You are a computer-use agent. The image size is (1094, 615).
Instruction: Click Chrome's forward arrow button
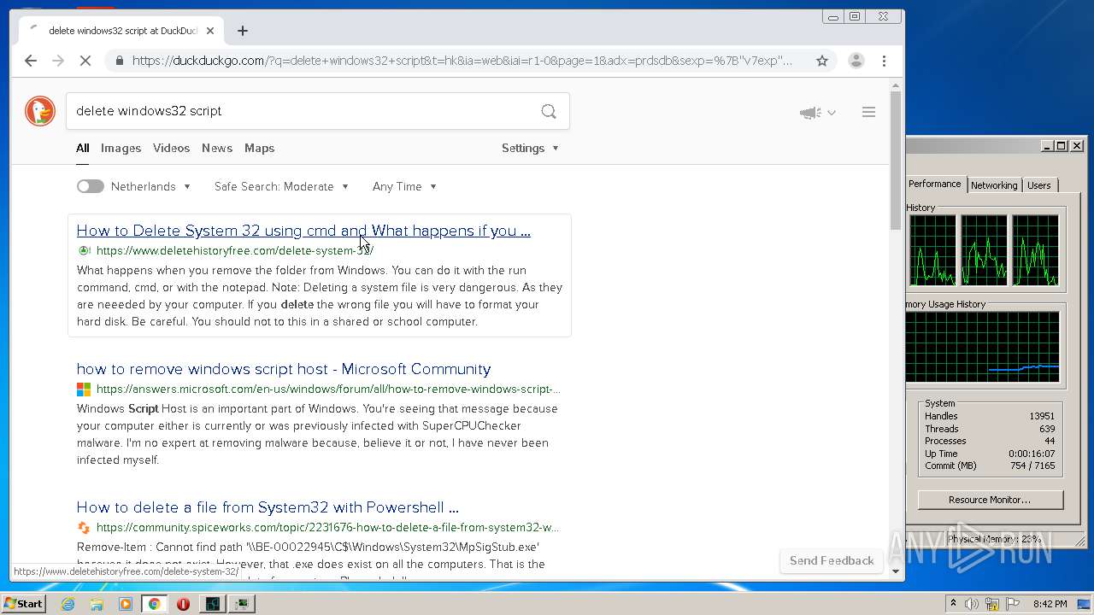58,61
